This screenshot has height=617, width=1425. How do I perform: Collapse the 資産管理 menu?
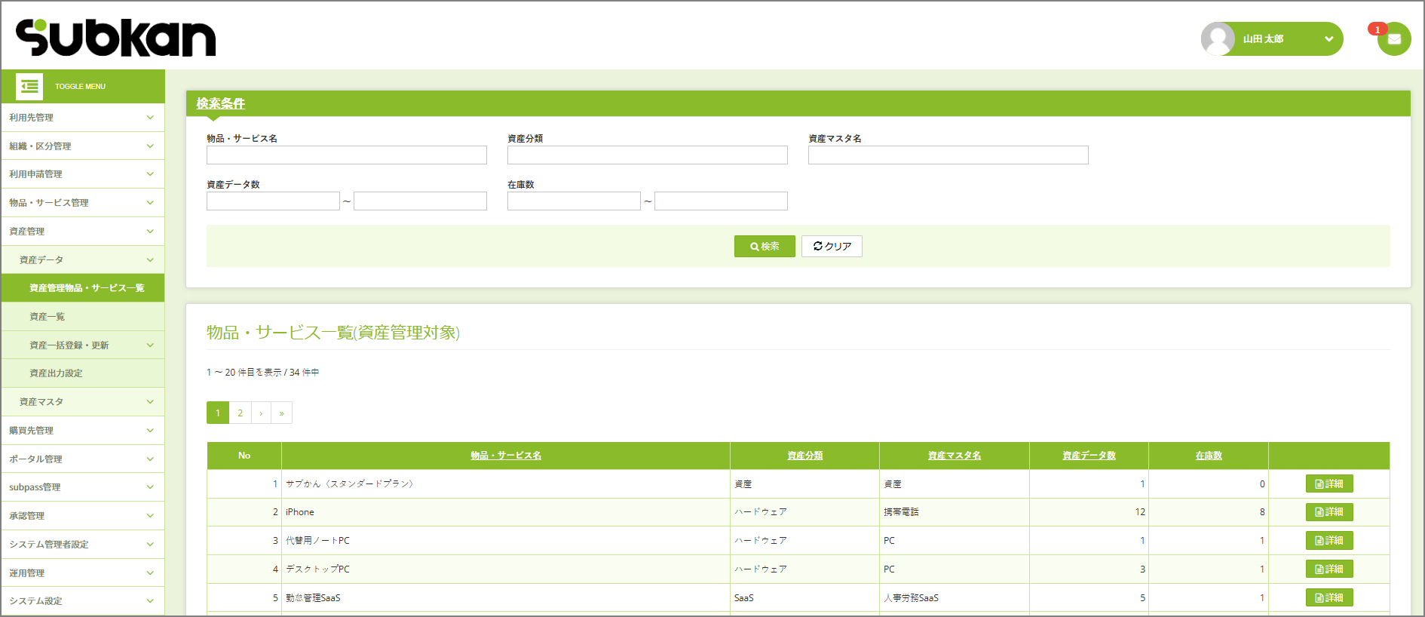tap(83, 232)
